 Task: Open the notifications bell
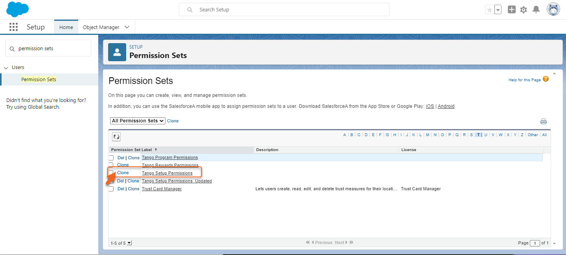tap(536, 9)
